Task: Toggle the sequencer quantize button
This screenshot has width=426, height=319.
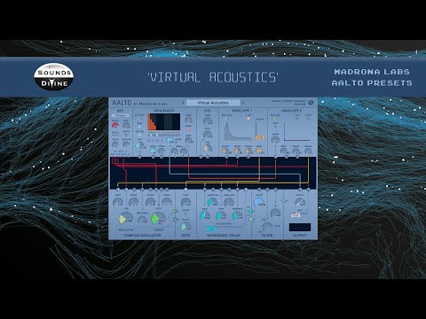Action: pyautogui.click(x=188, y=129)
